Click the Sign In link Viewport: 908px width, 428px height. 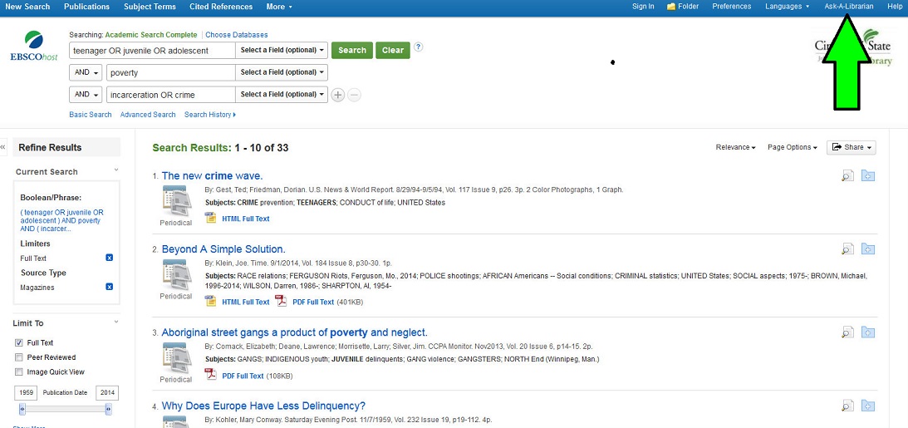point(643,7)
